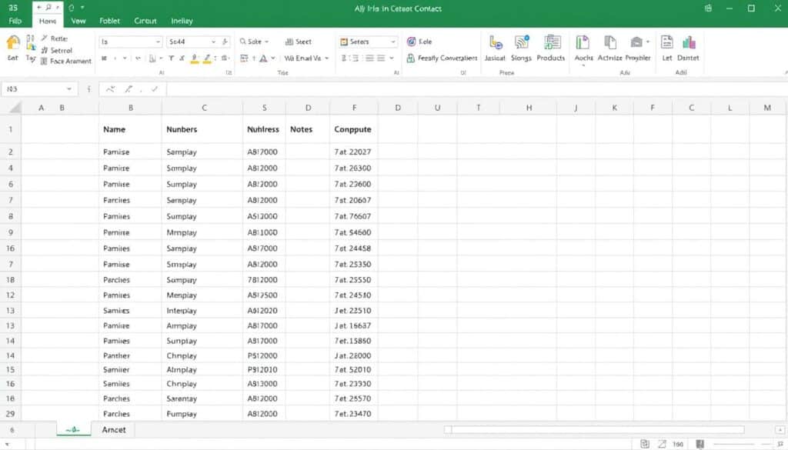Adjust the zoom slider in status bar

point(744,444)
